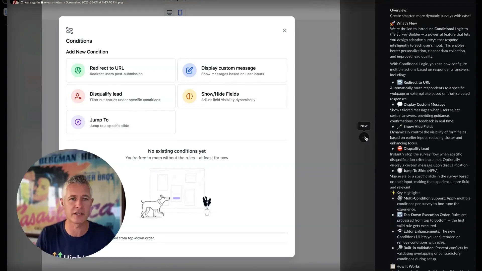
Task: Click the dog illustration in empty state
Action: (155, 206)
